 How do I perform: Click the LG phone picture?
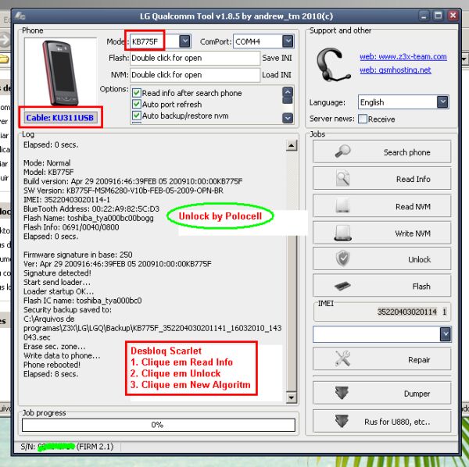point(61,73)
